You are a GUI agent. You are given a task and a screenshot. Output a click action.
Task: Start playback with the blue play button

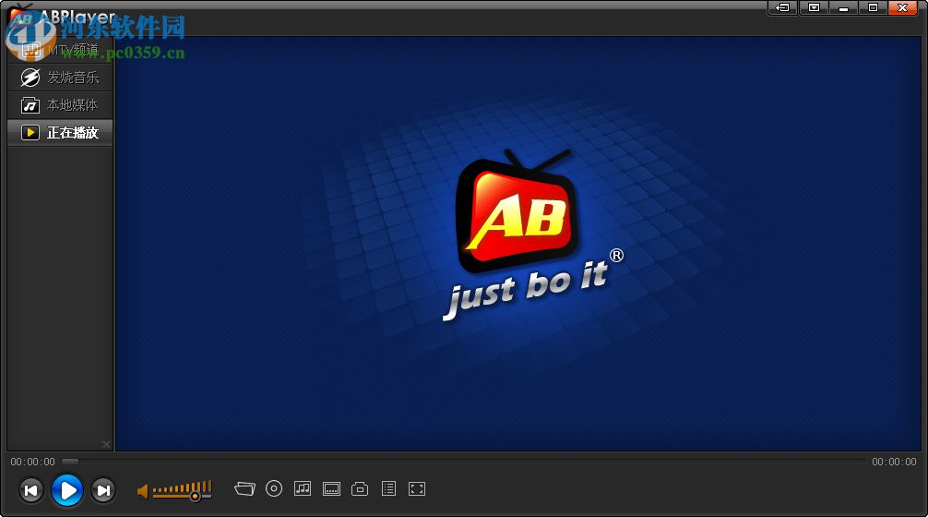pyautogui.click(x=66, y=490)
